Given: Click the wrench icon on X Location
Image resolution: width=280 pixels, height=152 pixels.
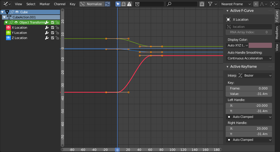Looking at the screenshot, I should pyautogui.click(x=47, y=28).
